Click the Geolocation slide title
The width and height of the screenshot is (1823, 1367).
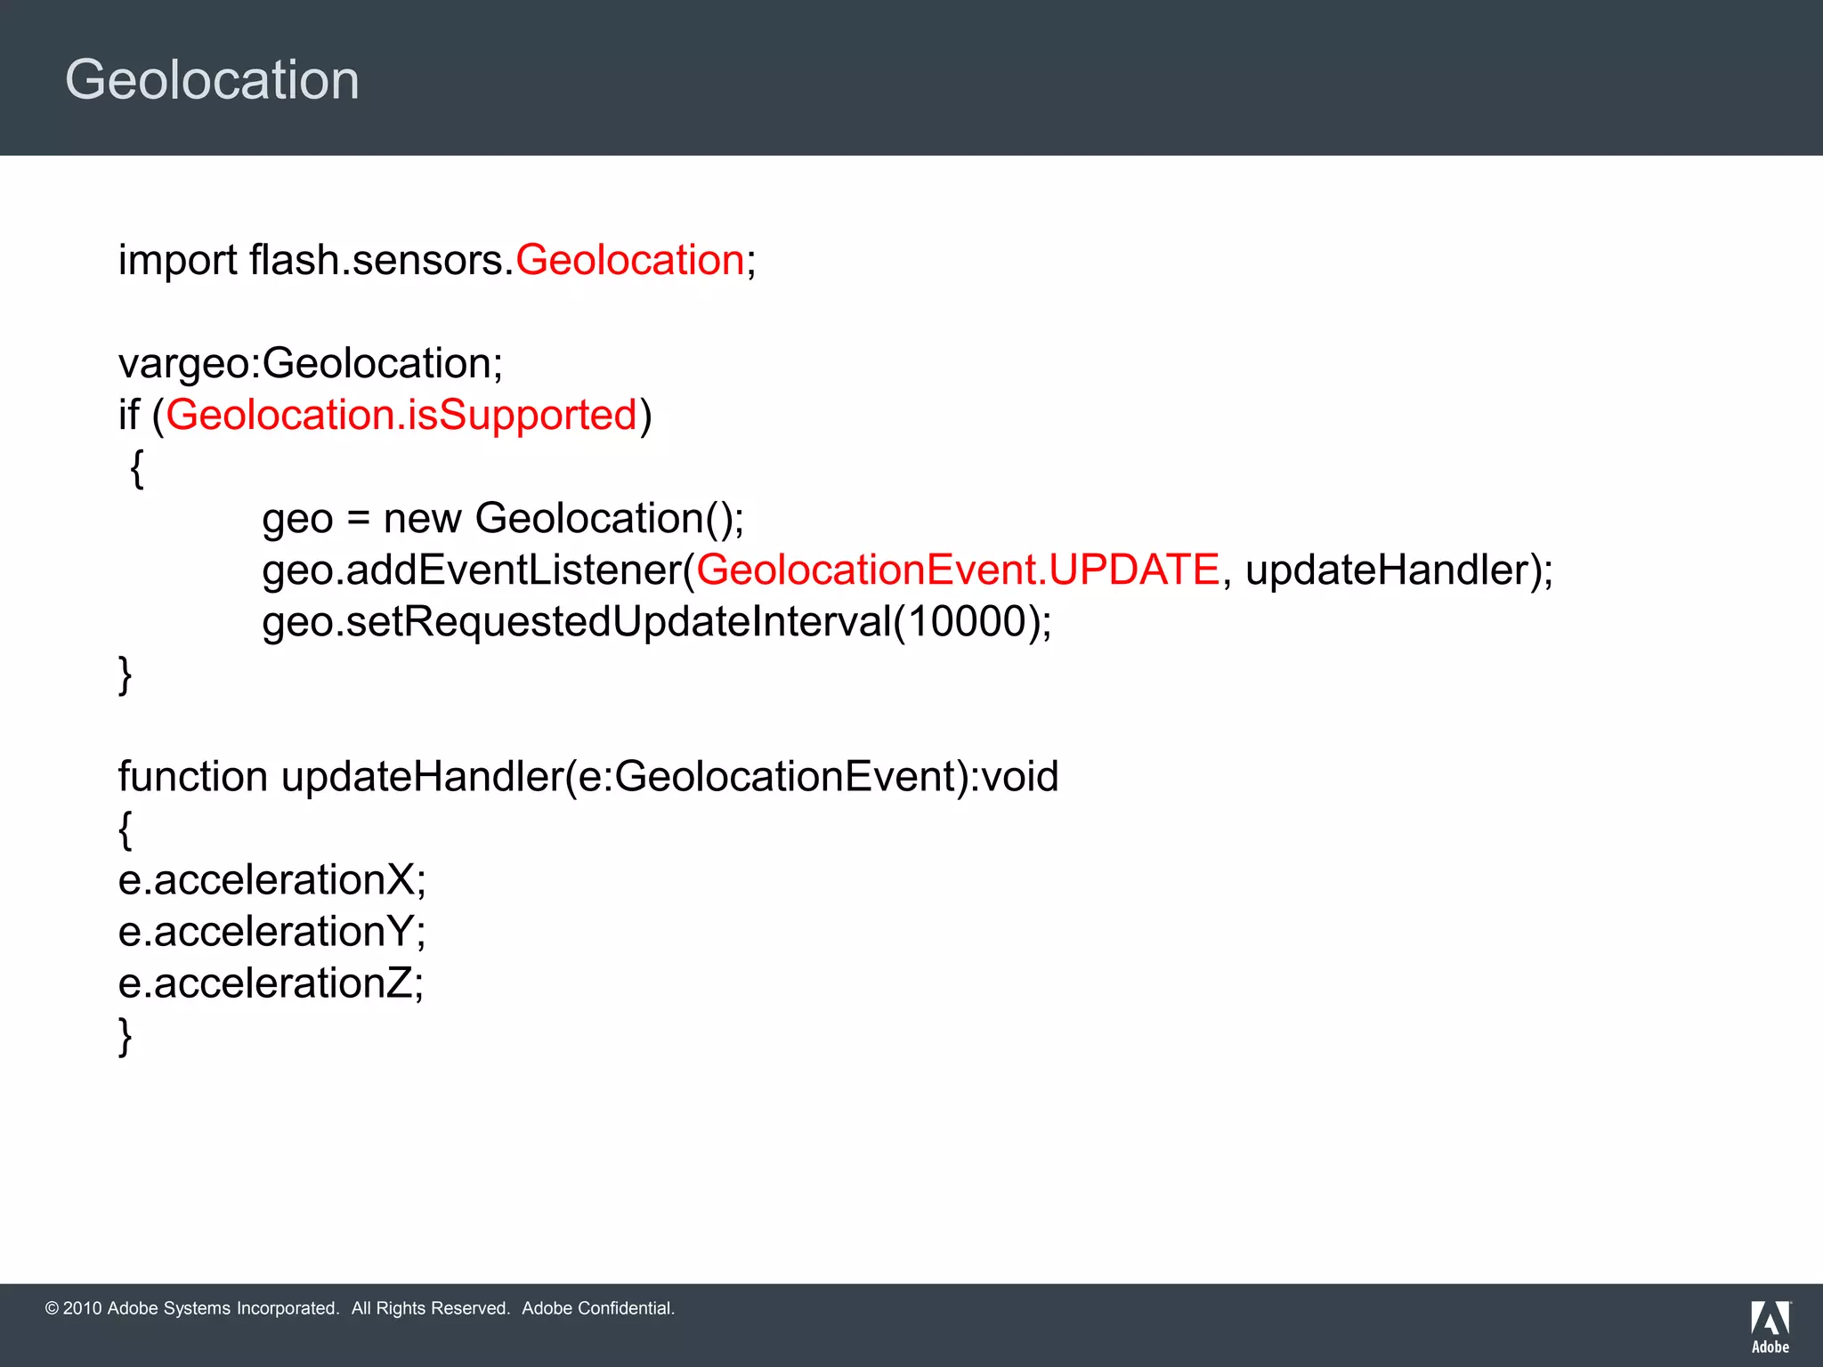[x=212, y=80]
